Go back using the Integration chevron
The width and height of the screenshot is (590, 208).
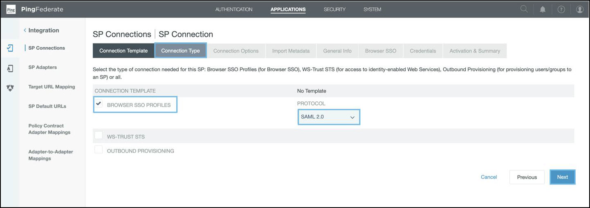pos(25,31)
